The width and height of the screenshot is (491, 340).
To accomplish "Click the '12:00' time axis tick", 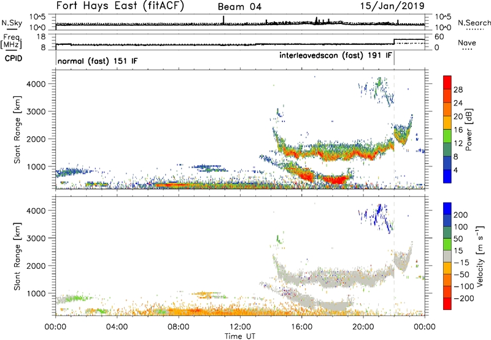I will click(240, 327).
